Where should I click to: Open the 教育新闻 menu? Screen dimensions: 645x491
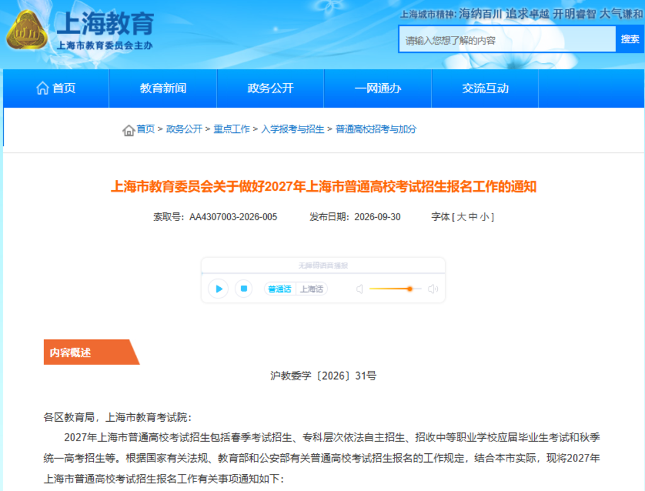pyautogui.click(x=163, y=88)
